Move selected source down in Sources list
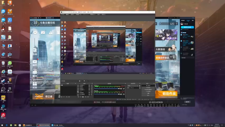Image resolution: width=225 pixels, height=127 pixels. [x=88, y=97]
